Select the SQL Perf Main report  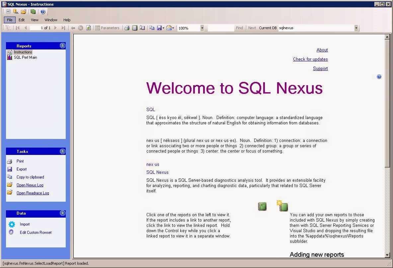25,57
